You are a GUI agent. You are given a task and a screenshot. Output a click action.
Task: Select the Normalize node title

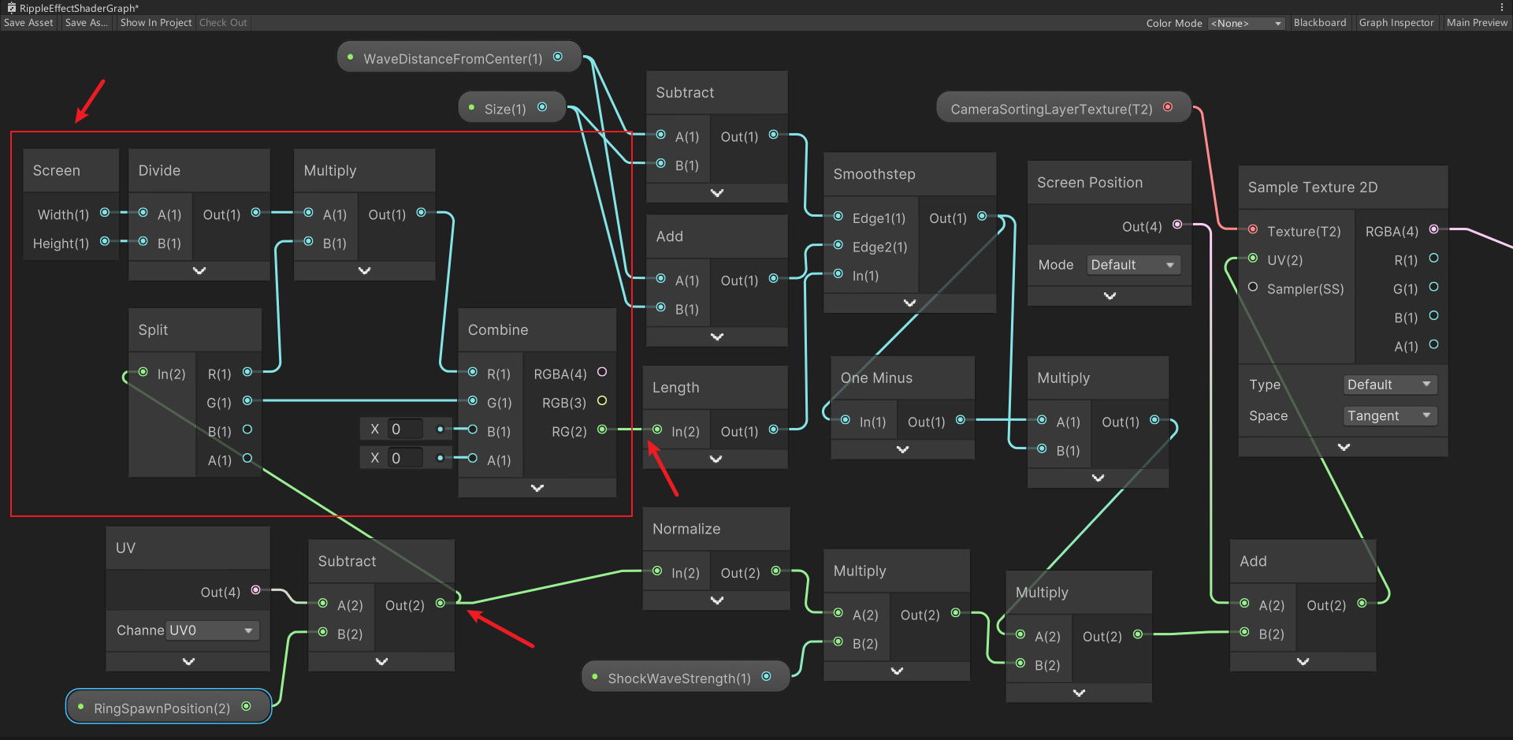(x=686, y=529)
